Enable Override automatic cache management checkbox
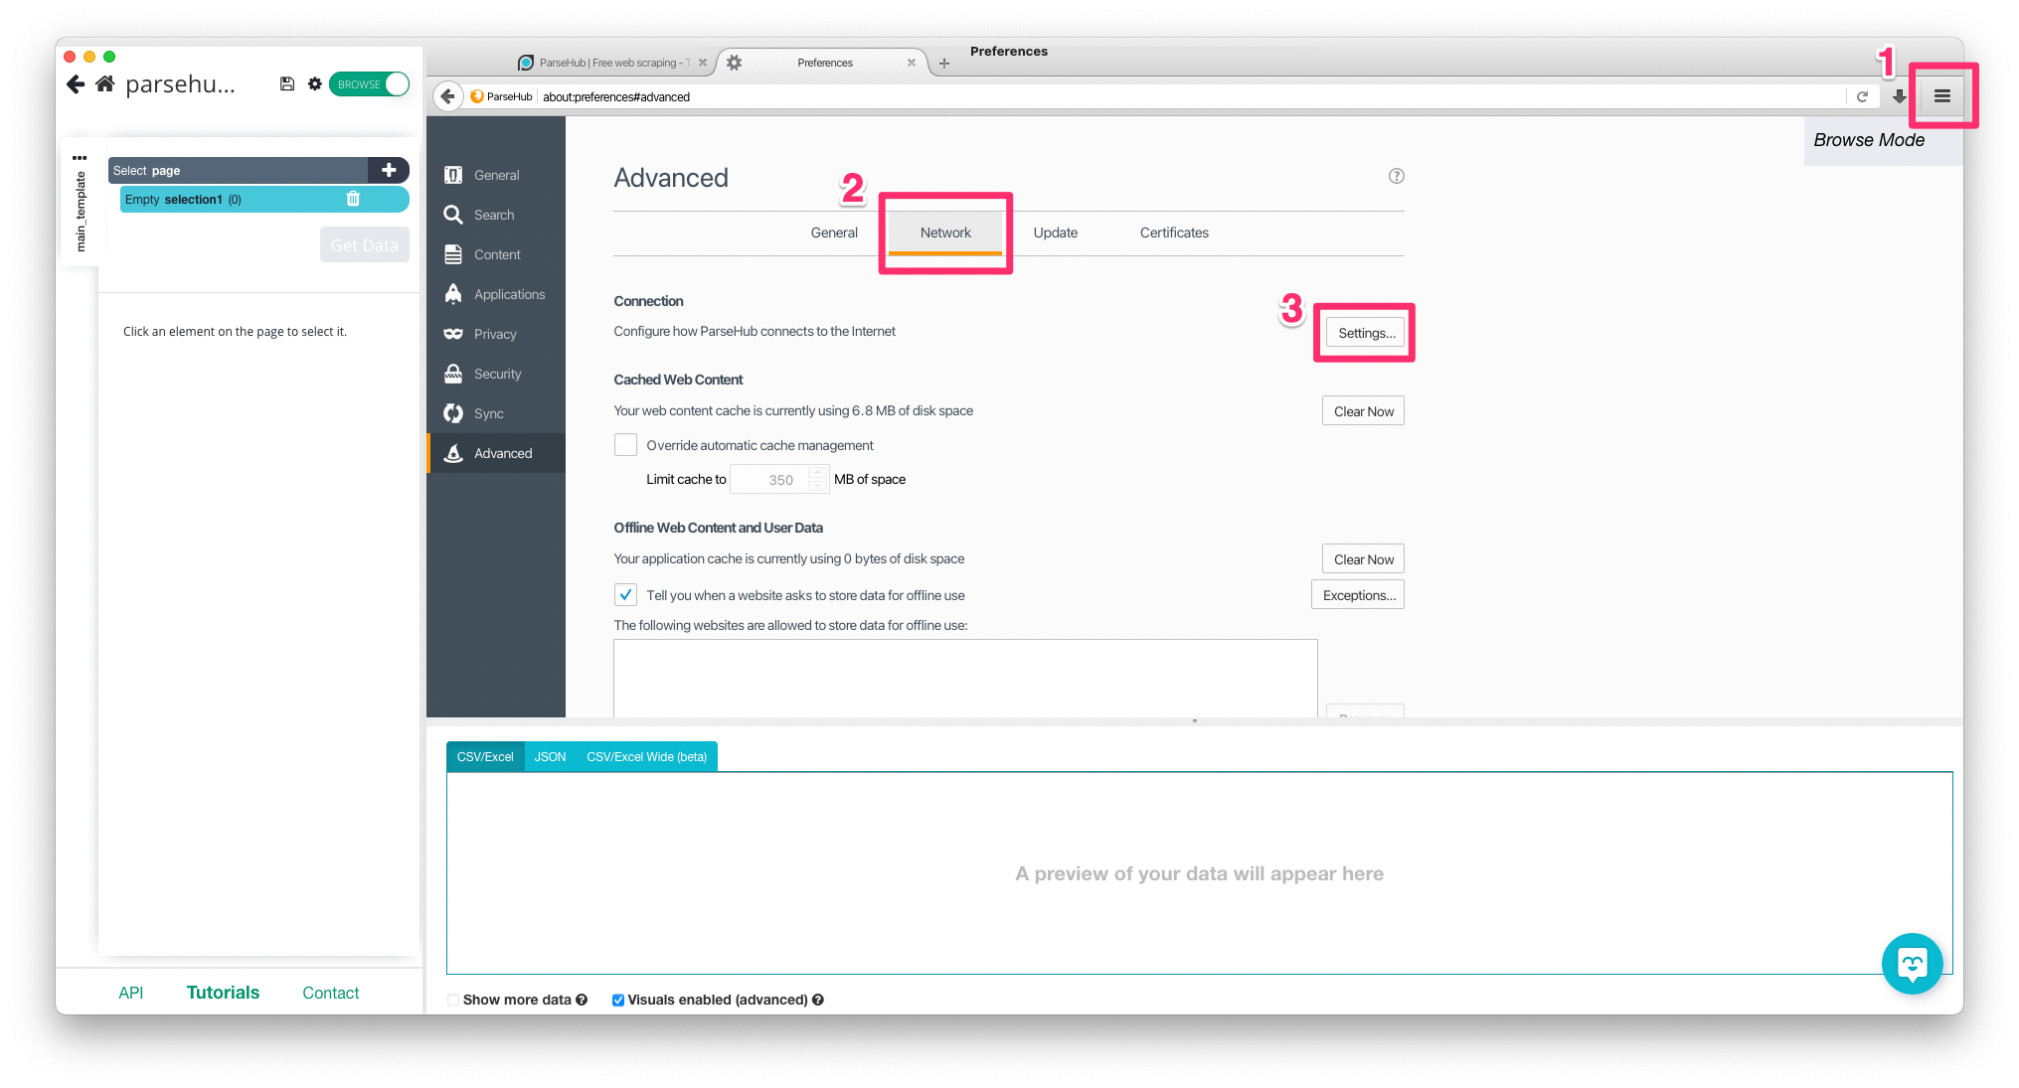The width and height of the screenshot is (2019, 1088). point(625,445)
